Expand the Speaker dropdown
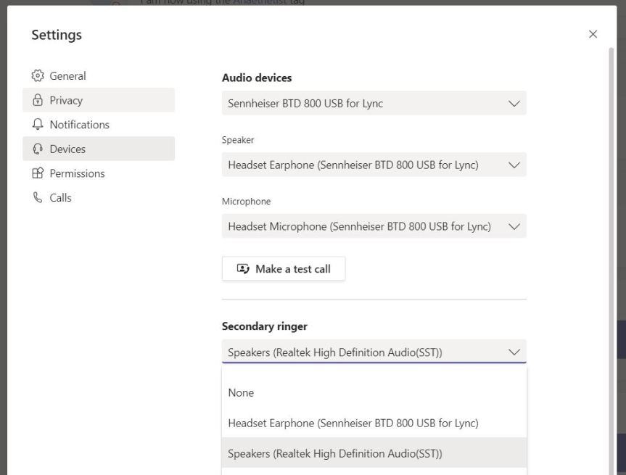Viewport: 626px width, 475px height. click(x=374, y=165)
